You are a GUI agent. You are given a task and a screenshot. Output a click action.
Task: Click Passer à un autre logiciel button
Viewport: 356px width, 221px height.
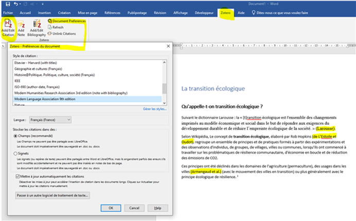(52, 195)
